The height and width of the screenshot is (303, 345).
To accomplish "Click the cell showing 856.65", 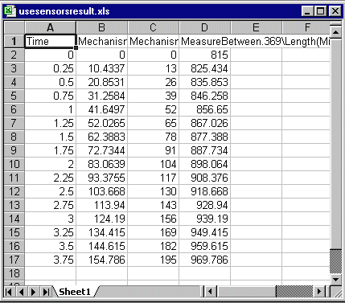I will (204, 109).
